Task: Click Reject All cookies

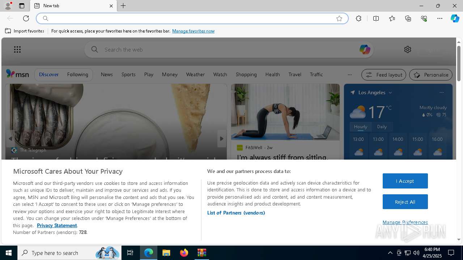Action: pyautogui.click(x=405, y=202)
